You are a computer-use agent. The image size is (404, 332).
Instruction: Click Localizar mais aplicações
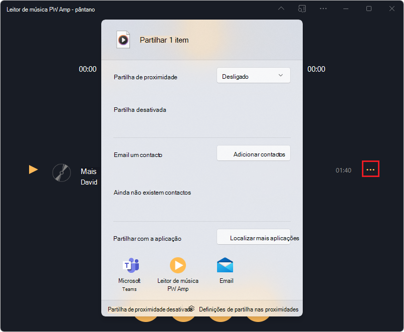coord(258,237)
